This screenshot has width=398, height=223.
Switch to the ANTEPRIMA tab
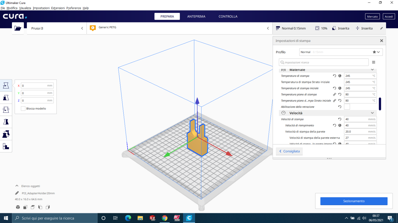click(x=196, y=16)
